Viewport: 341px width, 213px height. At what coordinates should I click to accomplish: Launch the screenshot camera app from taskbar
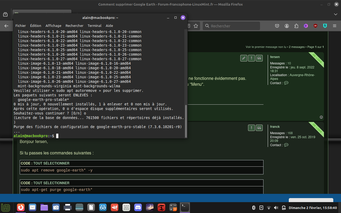tap(56, 207)
